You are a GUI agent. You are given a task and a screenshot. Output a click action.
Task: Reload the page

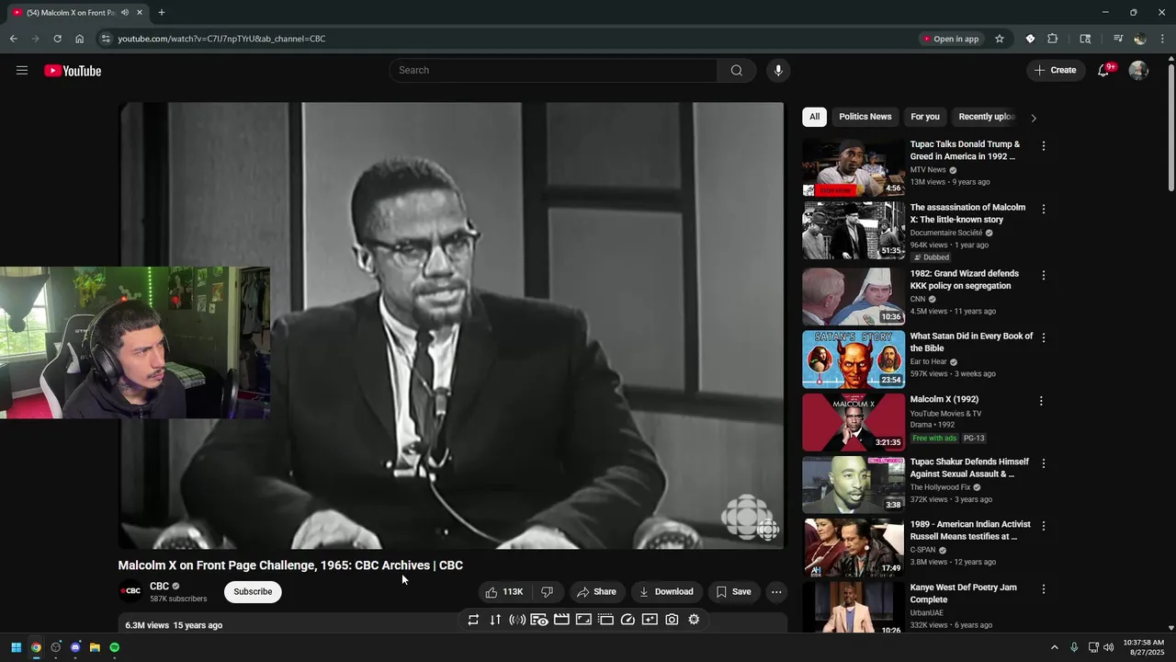click(x=57, y=39)
